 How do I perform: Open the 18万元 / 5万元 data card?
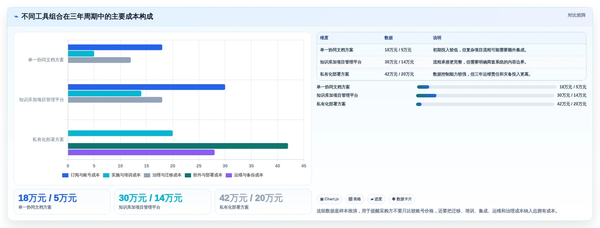coord(62,202)
